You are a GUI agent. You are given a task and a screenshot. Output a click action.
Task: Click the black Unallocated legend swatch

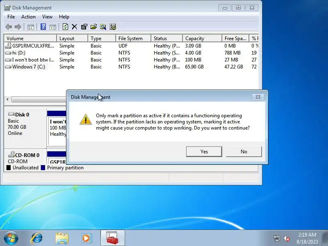[x=8, y=168]
